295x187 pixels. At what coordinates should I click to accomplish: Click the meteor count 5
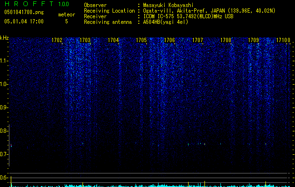(67, 22)
